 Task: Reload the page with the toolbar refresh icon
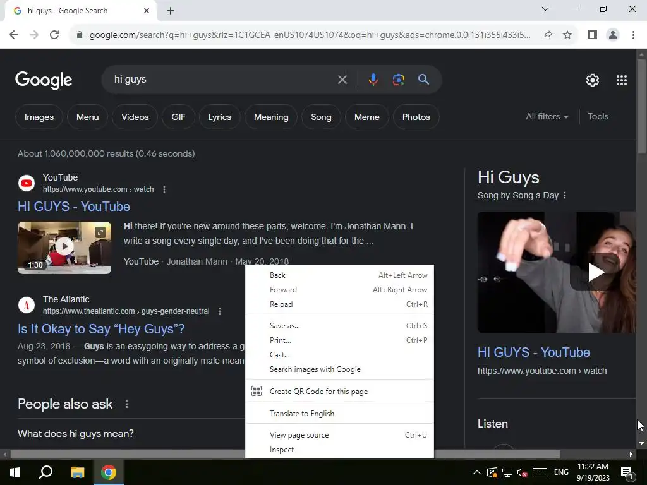coord(54,35)
